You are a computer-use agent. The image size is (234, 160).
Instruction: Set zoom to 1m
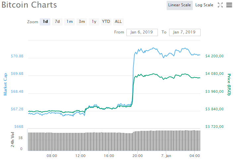click(x=70, y=22)
